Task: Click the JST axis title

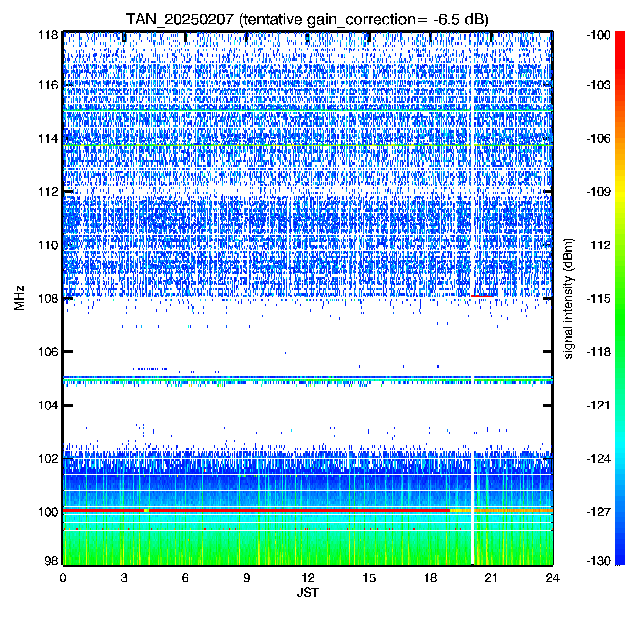Action: 308,593
